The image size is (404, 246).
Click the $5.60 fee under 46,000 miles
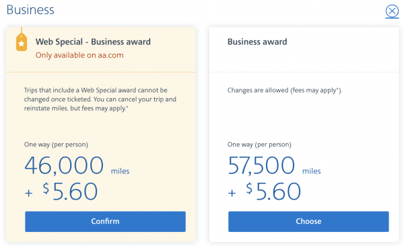click(70, 191)
